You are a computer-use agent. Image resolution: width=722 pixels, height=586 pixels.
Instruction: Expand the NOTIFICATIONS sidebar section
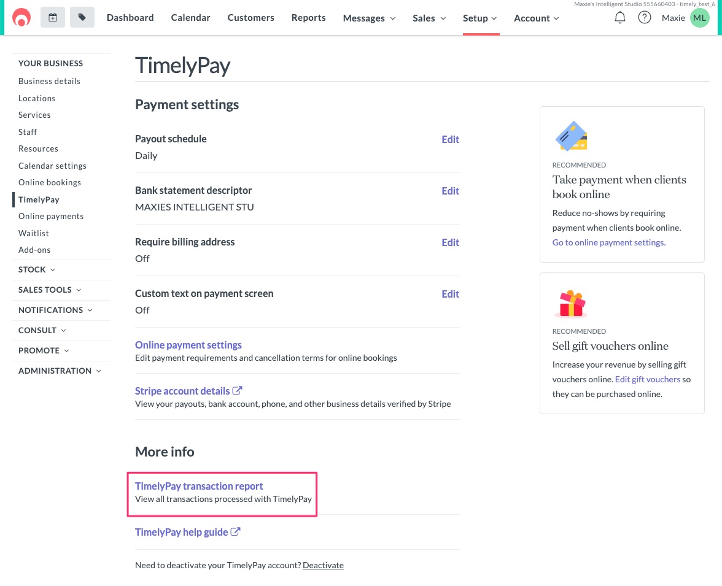click(x=55, y=310)
